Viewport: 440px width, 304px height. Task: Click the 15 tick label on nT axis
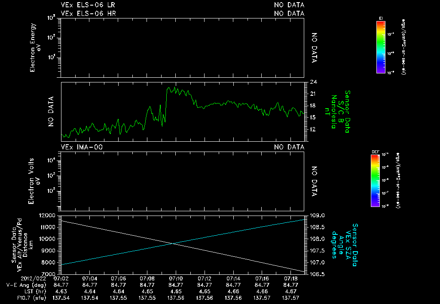313,118
